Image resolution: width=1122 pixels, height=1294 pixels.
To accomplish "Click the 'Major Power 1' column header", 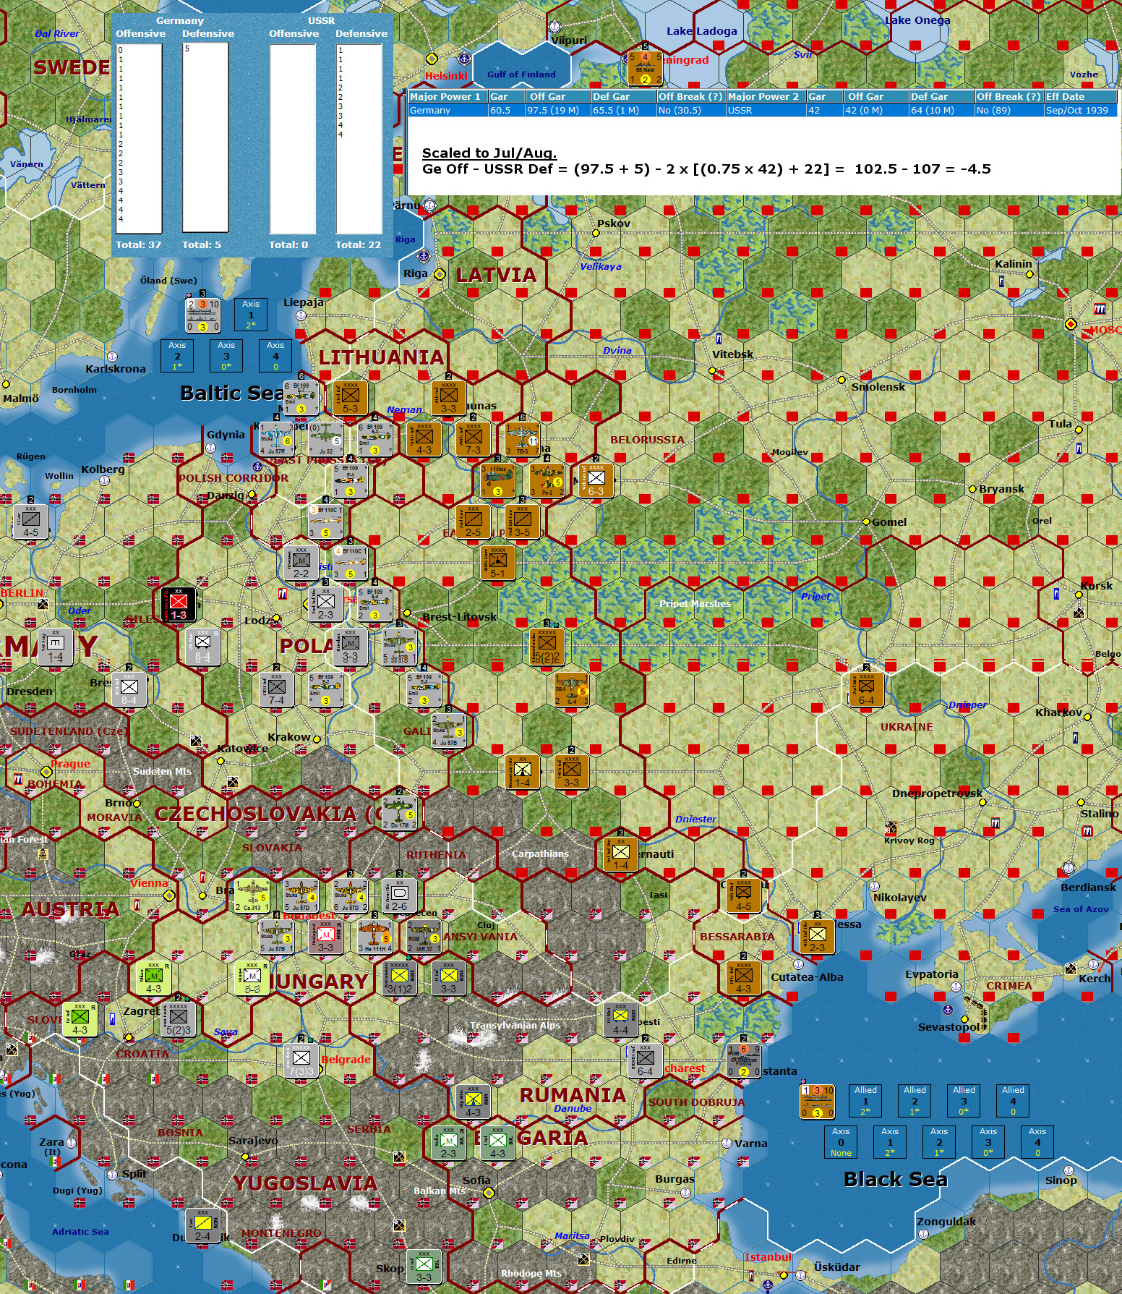I will pos(447,96).
